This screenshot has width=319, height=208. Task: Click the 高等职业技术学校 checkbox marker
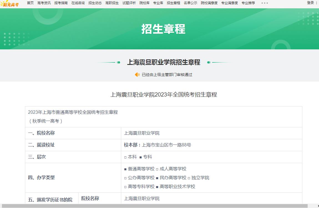[157, 187]
